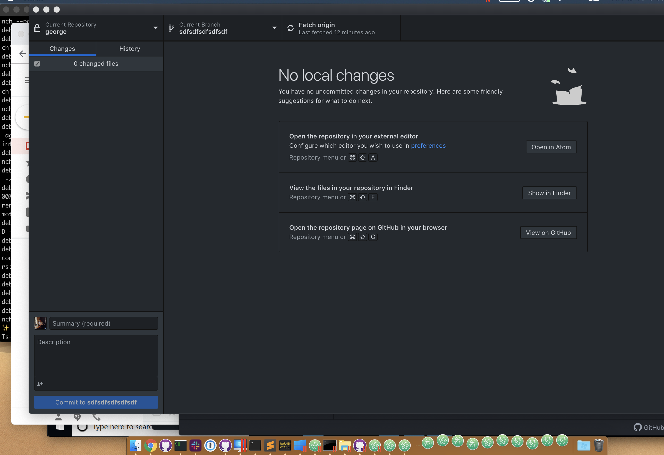This screenshot has height=455, width=664.
Task: Open the hamburger menu in the background window
Action: [27, 80]
